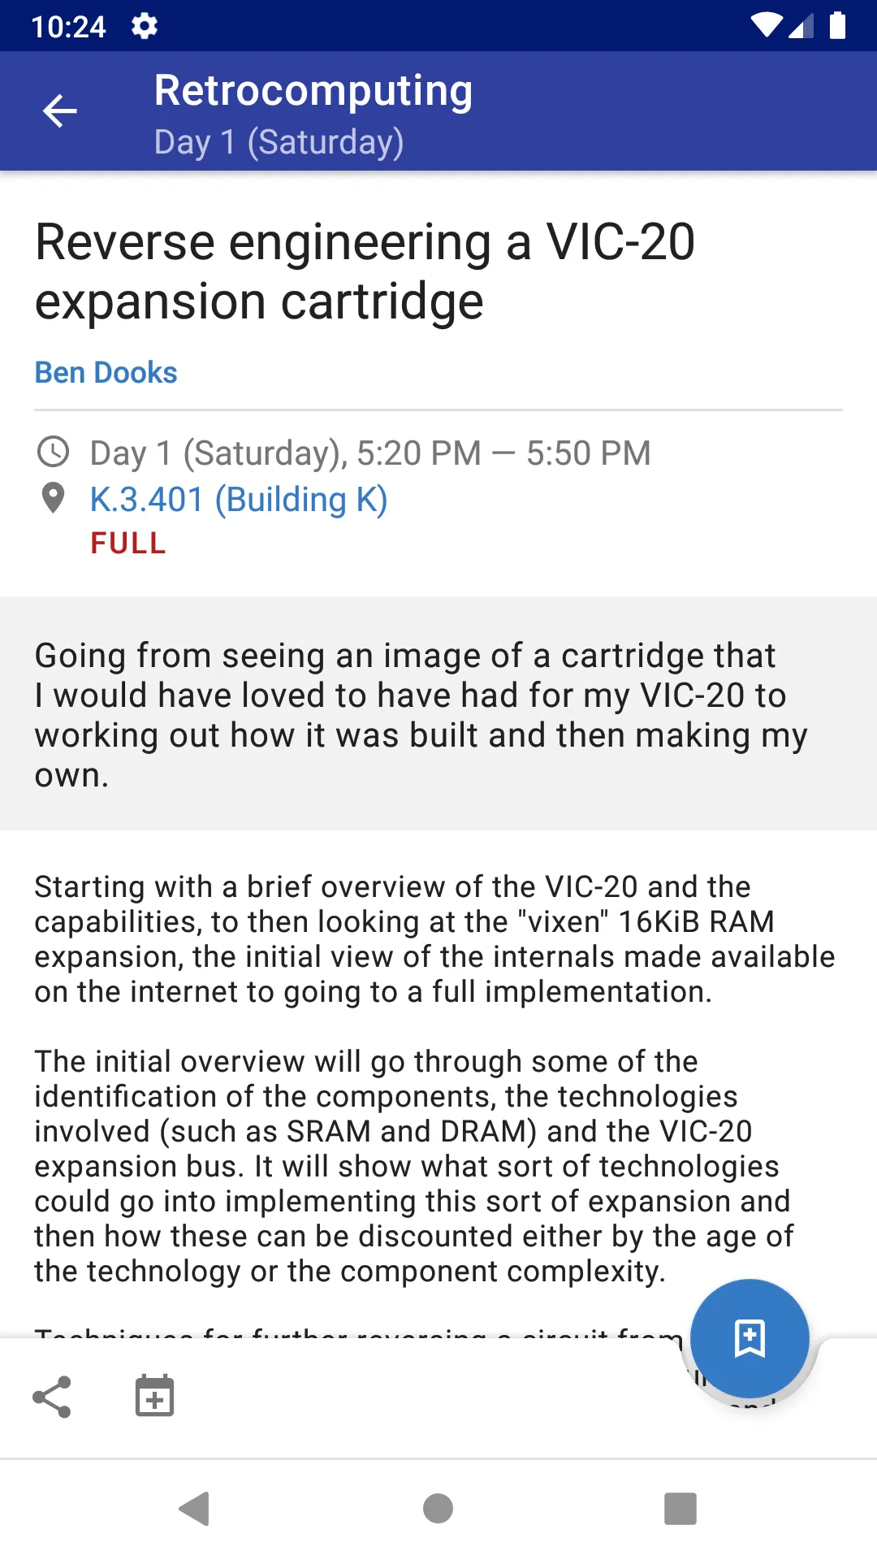The width and height of the screenshot is (877, 1560).
Task: Tap the Android home circle button
Action: [x=438, y=1509]
